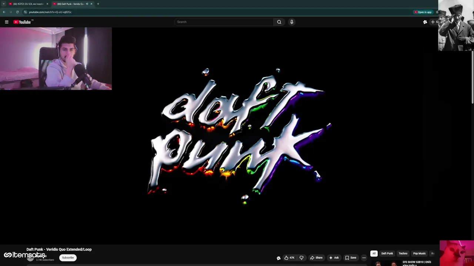Like the video with thumbs up 47K
474x266 pixels.
tap(289, 258)
